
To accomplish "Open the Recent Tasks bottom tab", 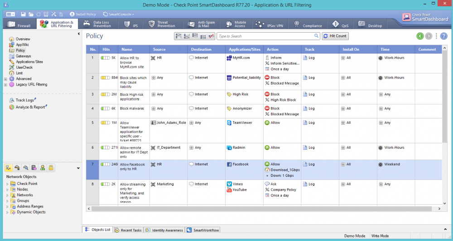I will point(128,230).
